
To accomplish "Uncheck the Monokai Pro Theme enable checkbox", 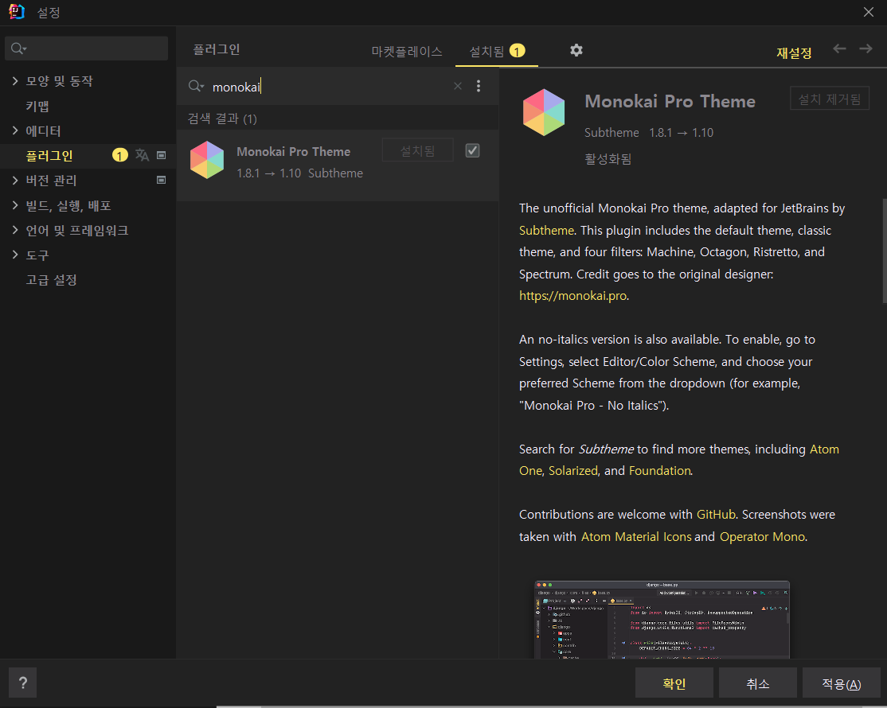I will tap(472, 150).
